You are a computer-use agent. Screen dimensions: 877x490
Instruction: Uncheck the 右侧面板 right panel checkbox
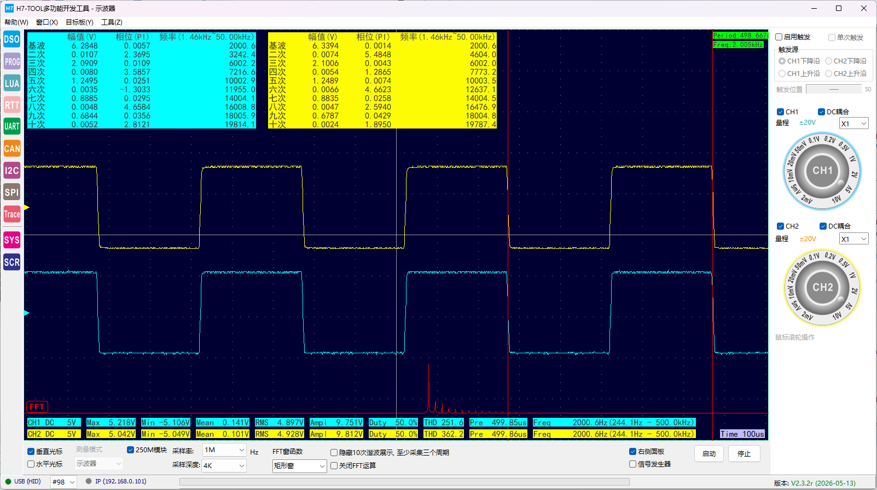point(632,451)
